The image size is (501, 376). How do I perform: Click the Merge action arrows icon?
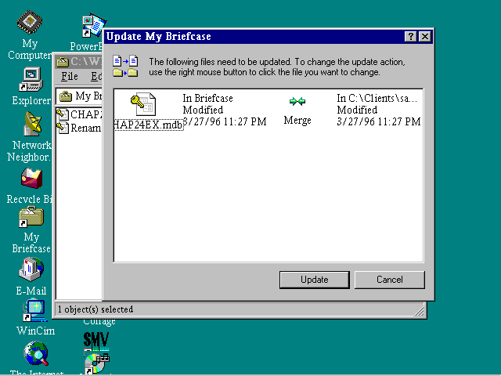point(297,101)
